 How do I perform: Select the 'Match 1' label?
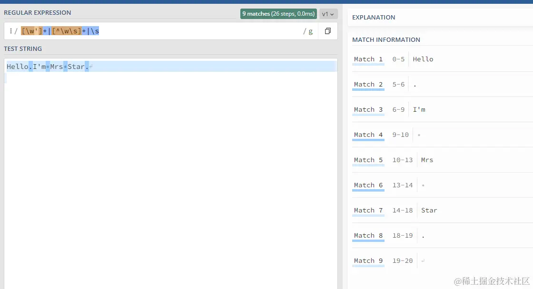368,59
